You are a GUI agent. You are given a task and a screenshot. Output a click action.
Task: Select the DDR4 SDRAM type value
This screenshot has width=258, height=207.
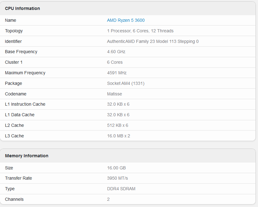coord(121,189)
